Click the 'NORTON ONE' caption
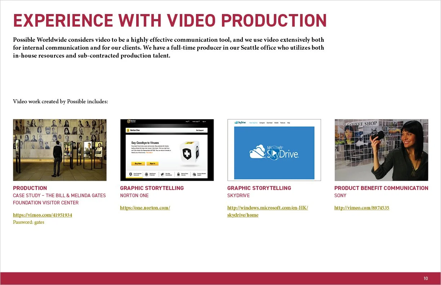This screenshot has height=285, width=441. [134, 196]
